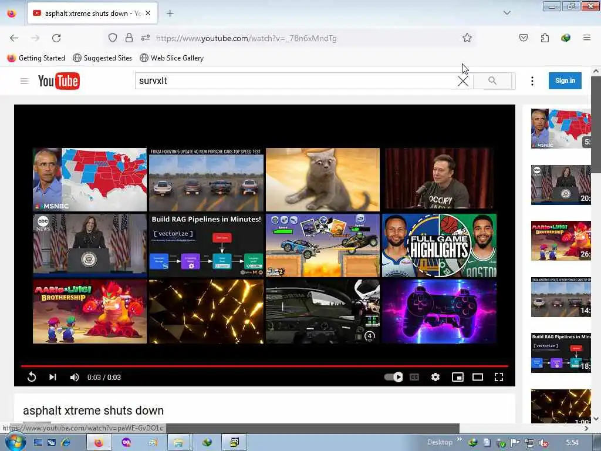
Task: Select the asphalt xtreme shuts down tab
Action: (x=92, y=13)
